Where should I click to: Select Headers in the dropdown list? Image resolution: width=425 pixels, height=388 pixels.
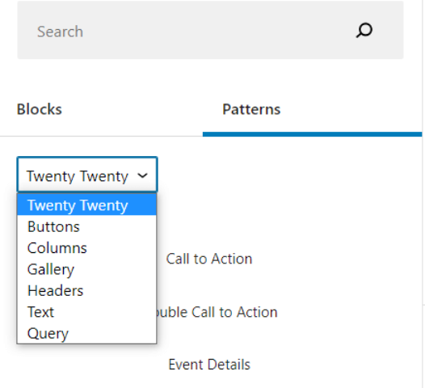point(86,290)
